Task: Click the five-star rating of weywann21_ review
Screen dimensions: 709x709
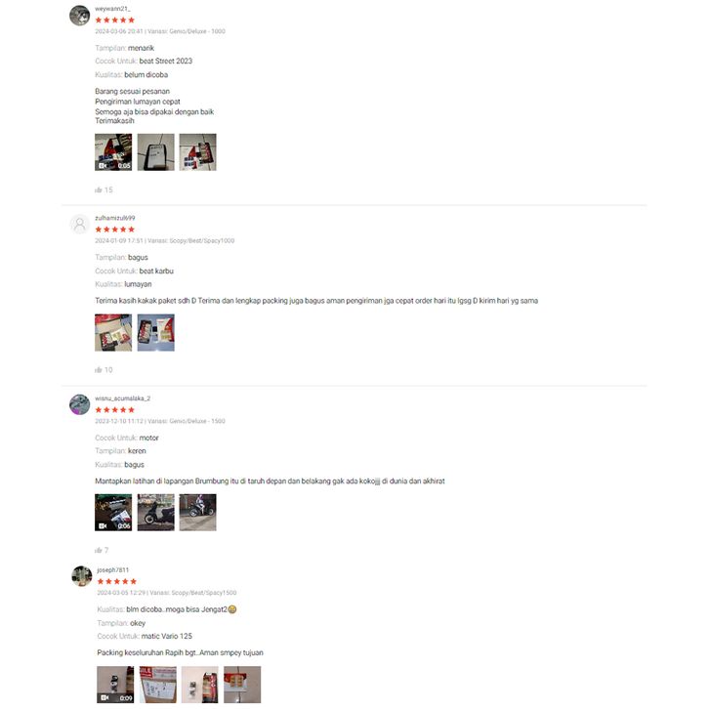Action: point(115,20)
